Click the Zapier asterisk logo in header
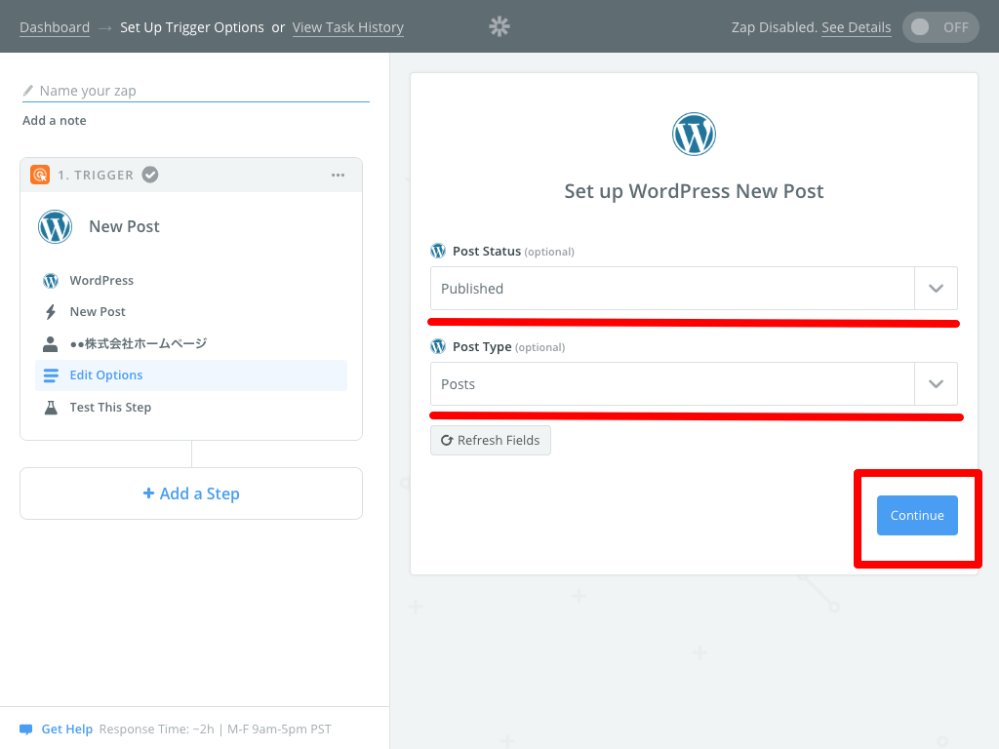Screen dimensions: 999x749 (499, 26)
